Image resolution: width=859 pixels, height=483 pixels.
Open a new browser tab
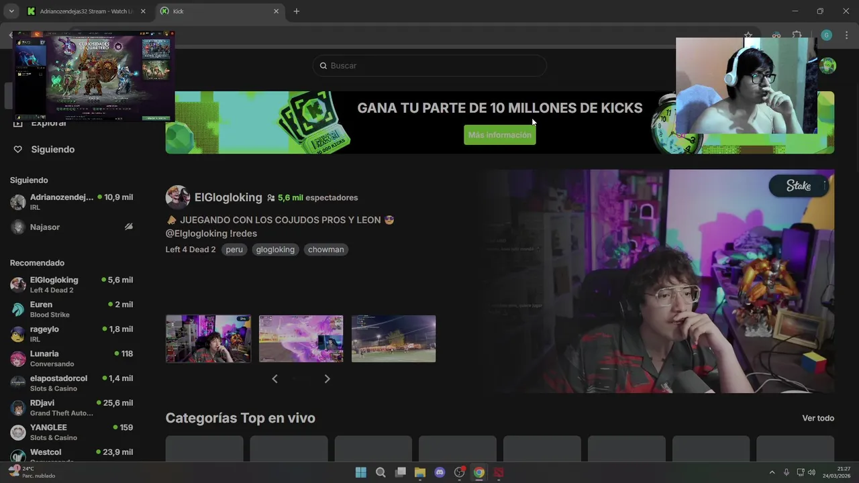pos(297,11)
